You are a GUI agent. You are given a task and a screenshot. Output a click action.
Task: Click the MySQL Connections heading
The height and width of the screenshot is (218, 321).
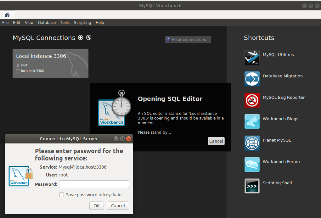coord(44,38)
